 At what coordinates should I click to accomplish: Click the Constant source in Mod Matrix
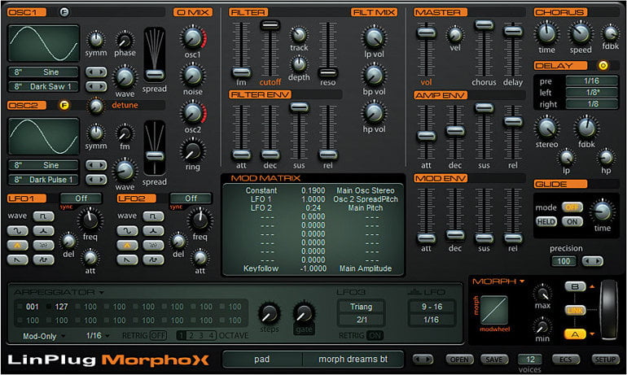pyautogui.click(x=261, y=190)
